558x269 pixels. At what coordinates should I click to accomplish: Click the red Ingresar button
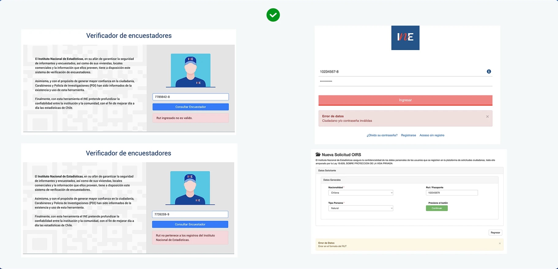pos(405,100)
